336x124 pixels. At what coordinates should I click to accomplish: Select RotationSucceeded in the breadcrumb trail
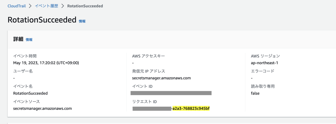click(x=85, y=6)
